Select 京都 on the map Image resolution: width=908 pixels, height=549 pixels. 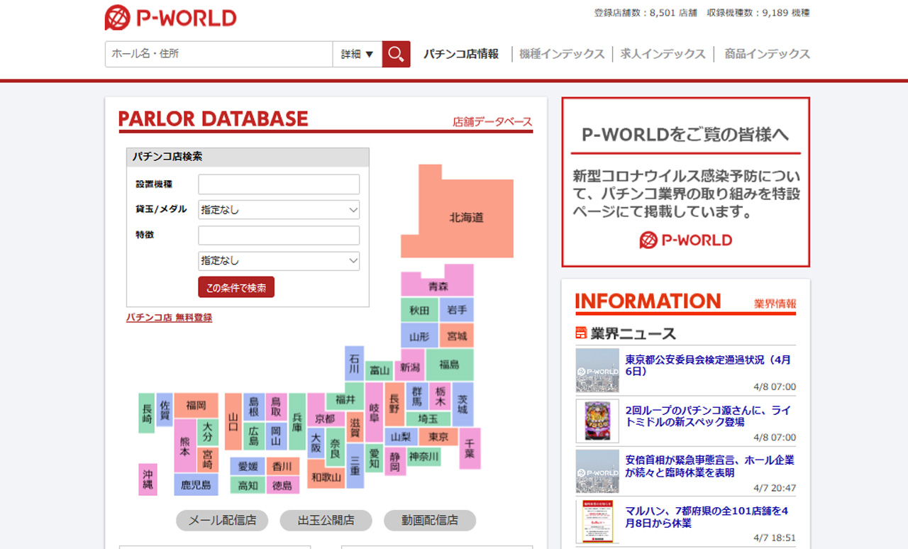pos(325,418)
